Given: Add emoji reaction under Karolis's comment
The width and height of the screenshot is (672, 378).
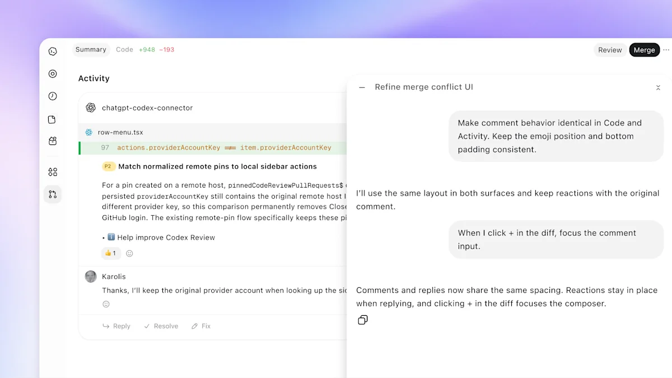Looking at the screenshot, I should (x=106, y=304).
